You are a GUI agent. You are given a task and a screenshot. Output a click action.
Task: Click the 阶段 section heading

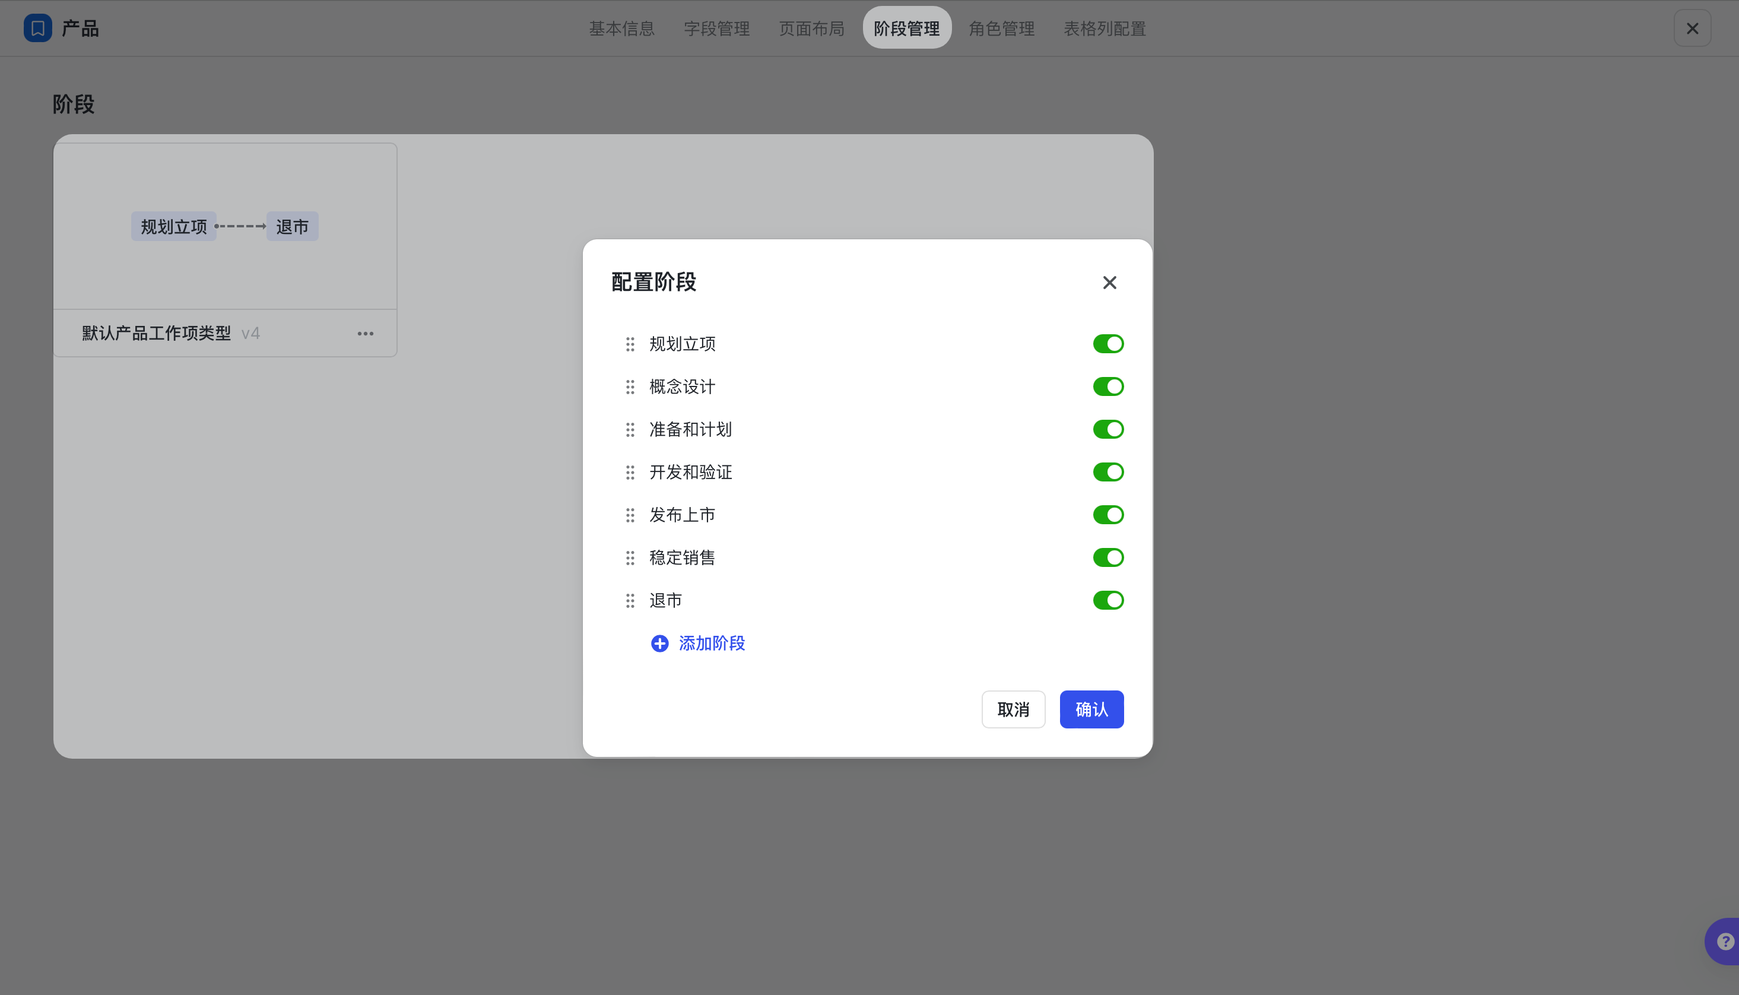coord(74,104)
